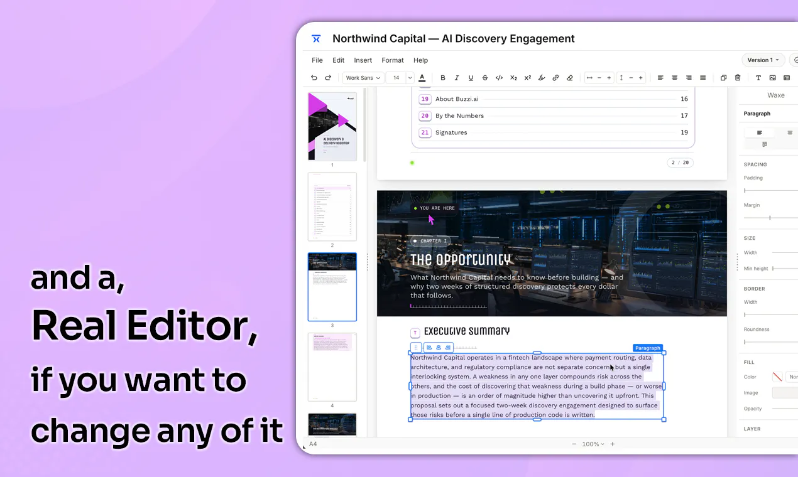Screen dimensions: 798x477
Task: Align text center in toolbar
Action: [x=675, y=78]
